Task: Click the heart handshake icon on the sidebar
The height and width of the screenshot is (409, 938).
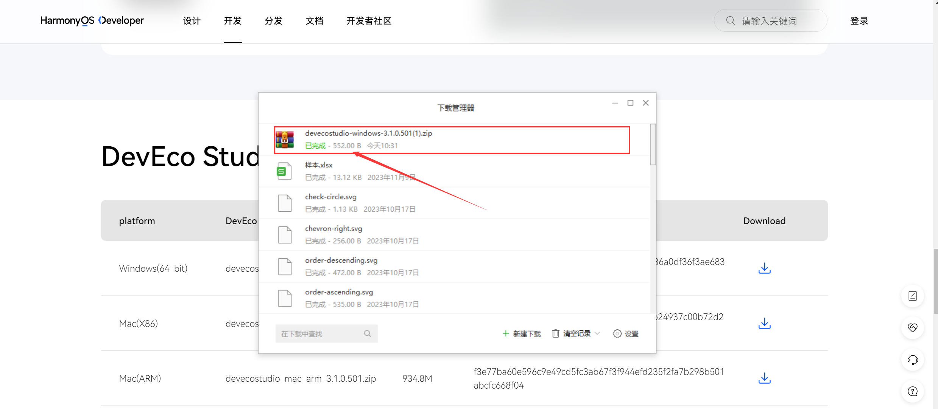Action: 913,328
